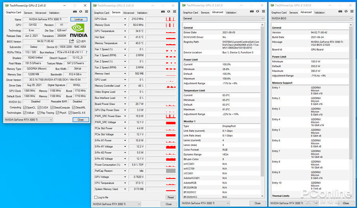
Task: Click scroll-down arrow in Advanced General window
Action: click(x=262, y=196)
